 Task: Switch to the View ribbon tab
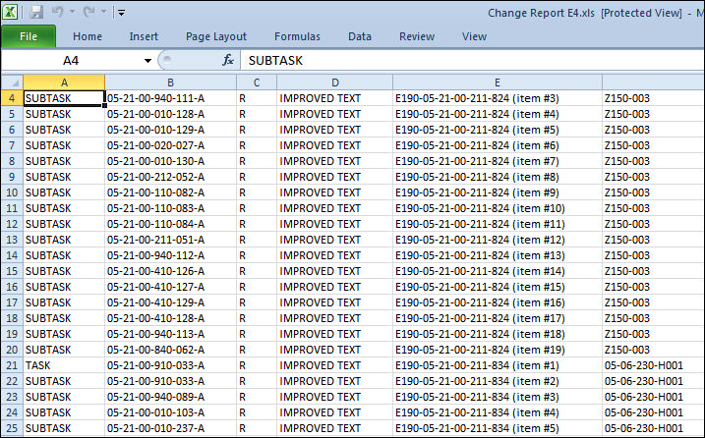(474, 36)
